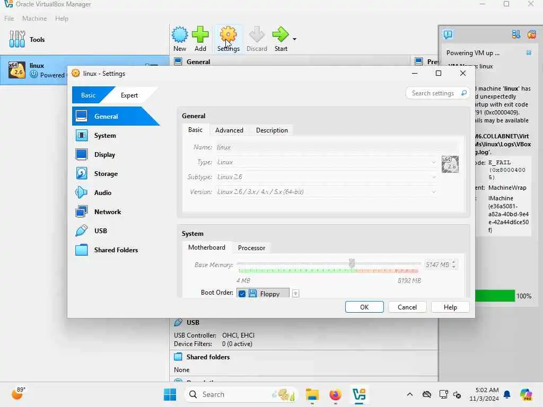Select the Advanced tab under General

pos(229,130)
